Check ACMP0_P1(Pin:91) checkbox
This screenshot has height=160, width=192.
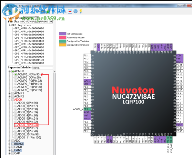pyautogui.click(x=16, y=84)
